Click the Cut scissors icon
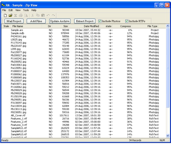Image resolution: width=171 pixels, height=145 pixels. click(32, 16)
